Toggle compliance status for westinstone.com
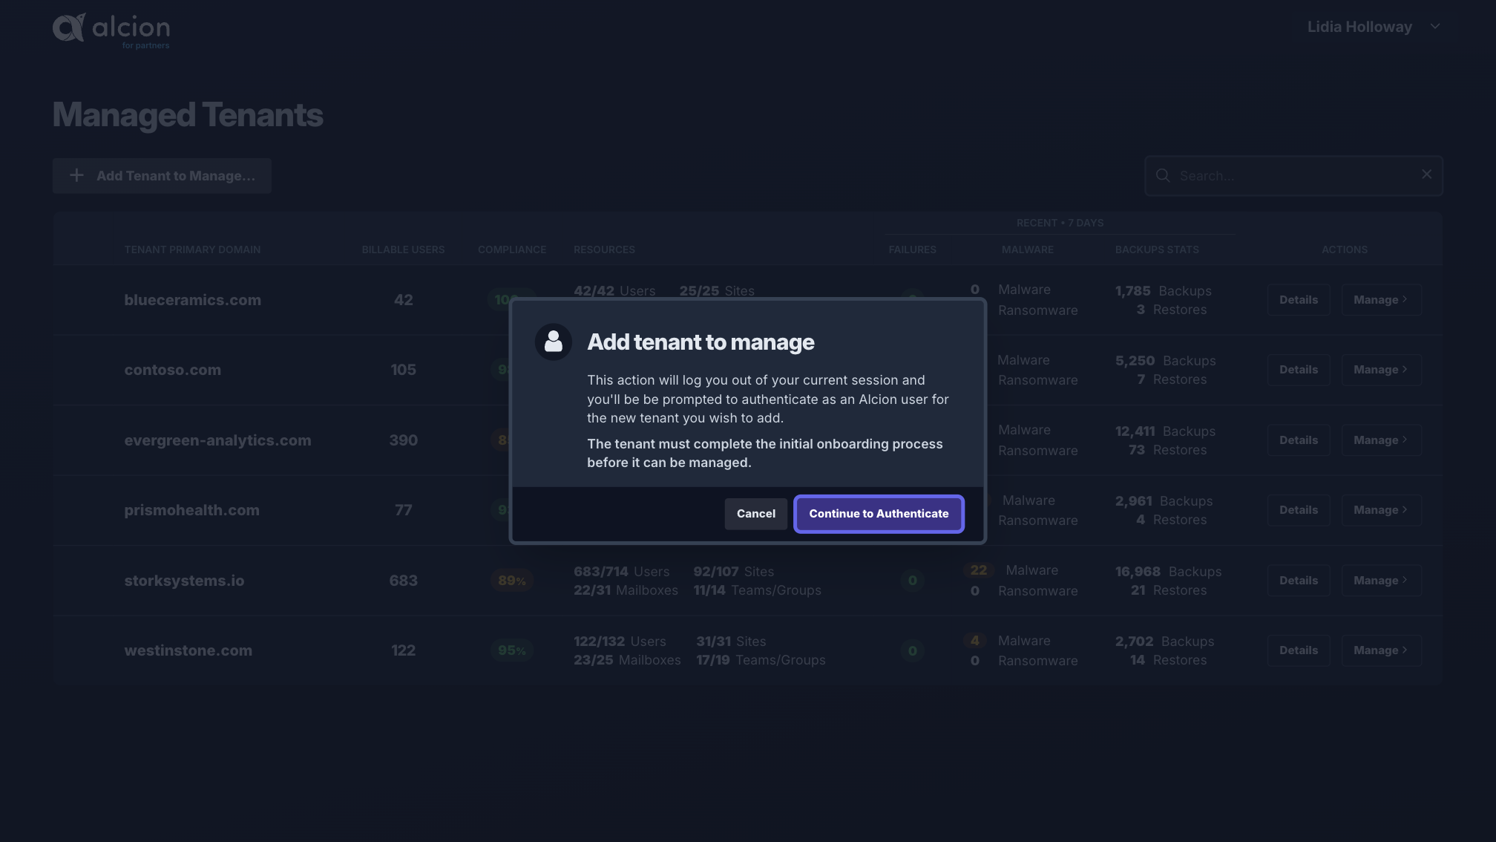This screenshot has height=842, width=1496. (512, 650)
